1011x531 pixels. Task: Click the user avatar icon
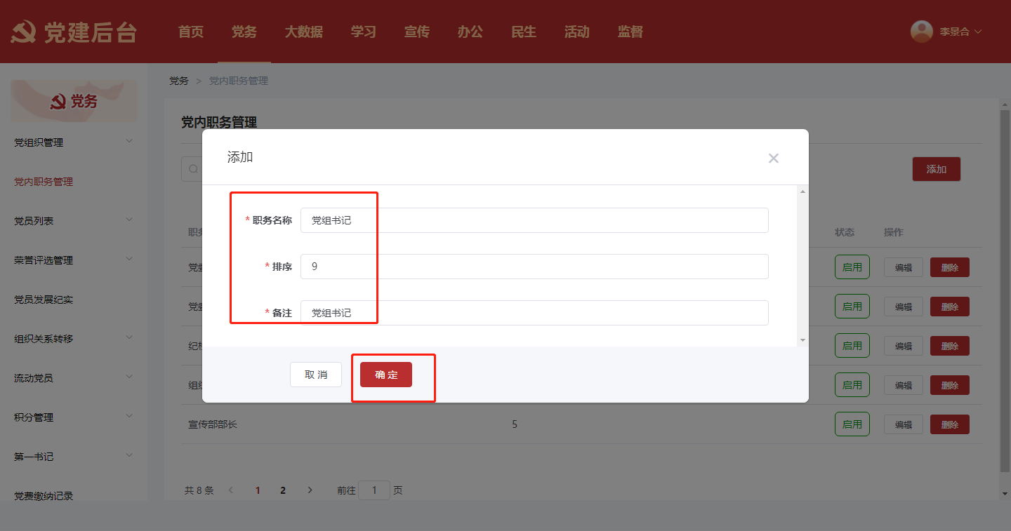tap(921, 32)
